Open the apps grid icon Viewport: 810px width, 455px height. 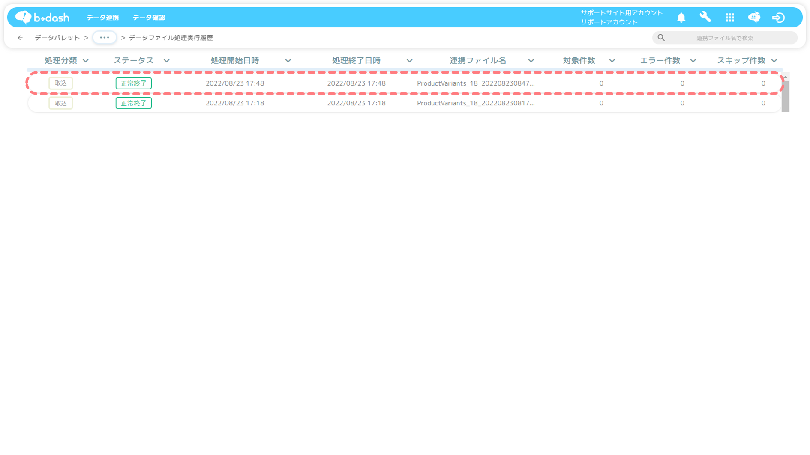729,18
